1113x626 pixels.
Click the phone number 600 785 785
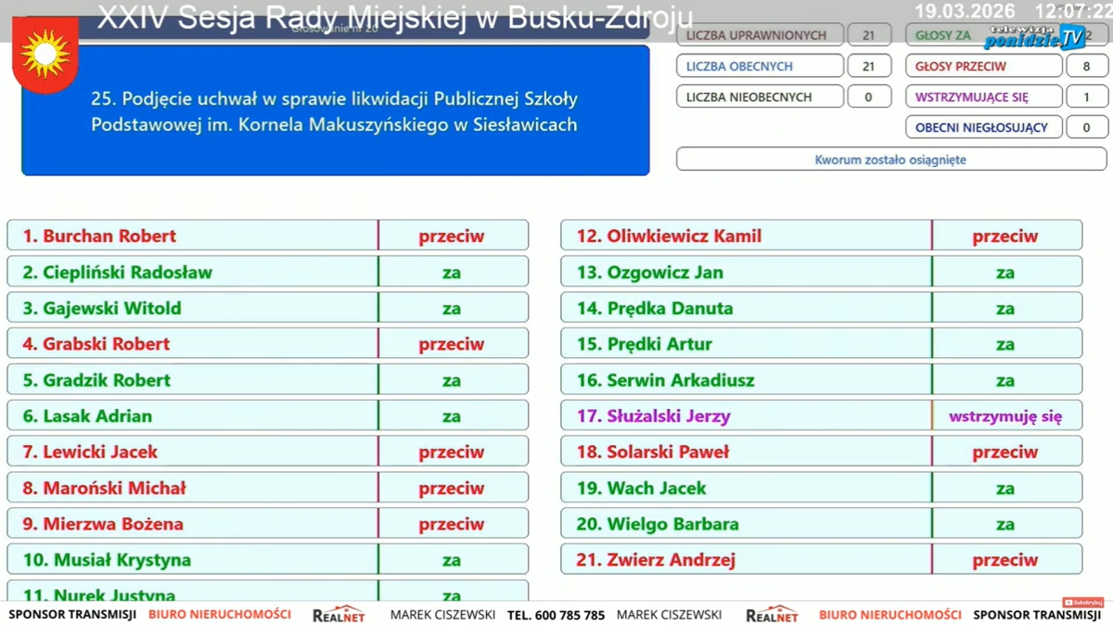click(556, 615)
